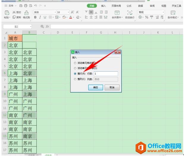Align cell content to top
The width and height of the screenshot is (184, 156).
click(x=86, y=12)
